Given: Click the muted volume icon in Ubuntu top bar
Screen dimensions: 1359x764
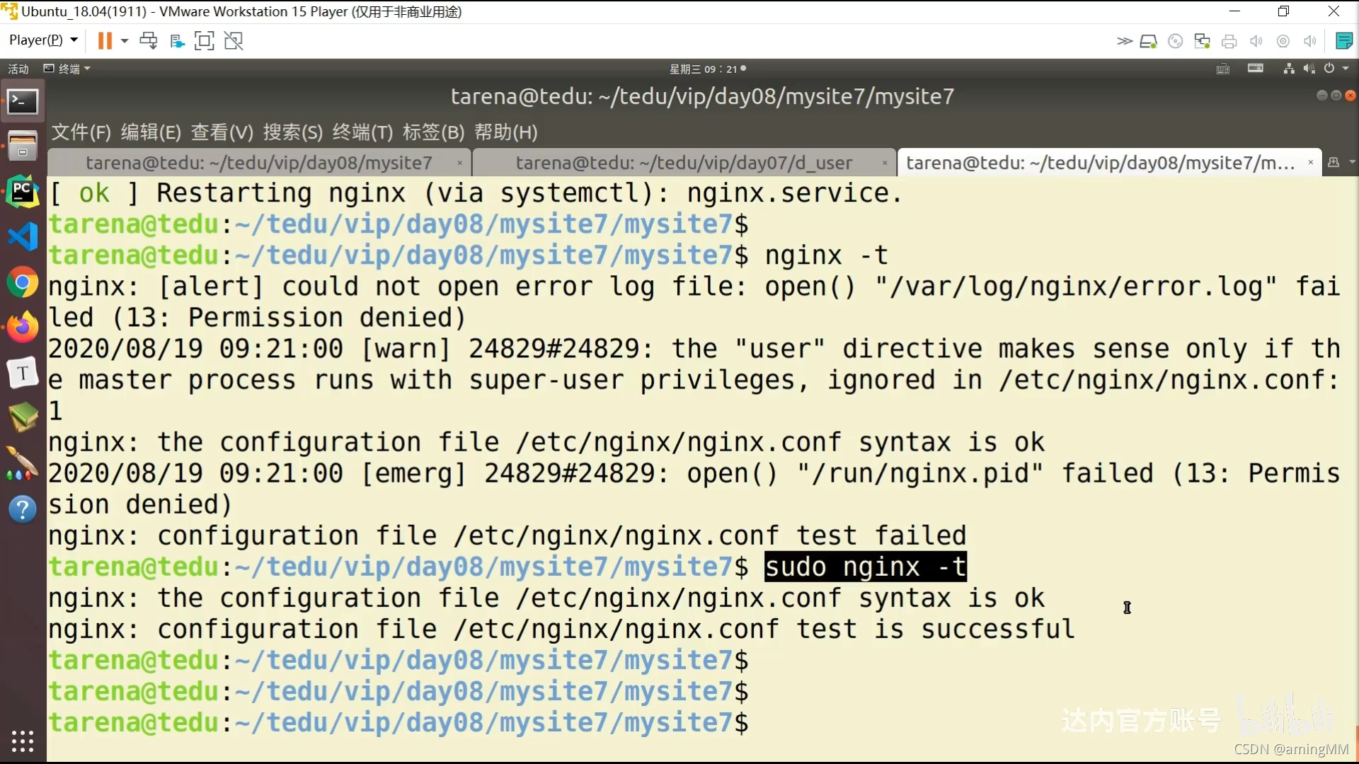Looking at the screenshot, I should tap(1309, 69).
